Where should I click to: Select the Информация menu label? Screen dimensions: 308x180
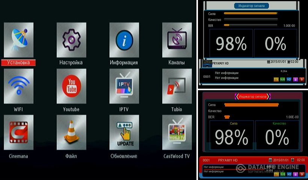(x=124, y=63)
